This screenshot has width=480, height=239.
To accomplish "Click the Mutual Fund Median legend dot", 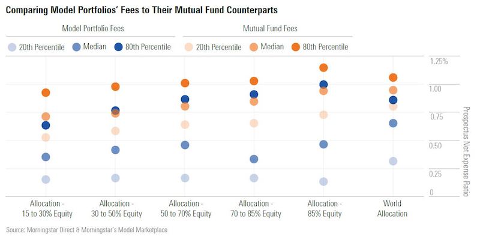I will point(254,47).
